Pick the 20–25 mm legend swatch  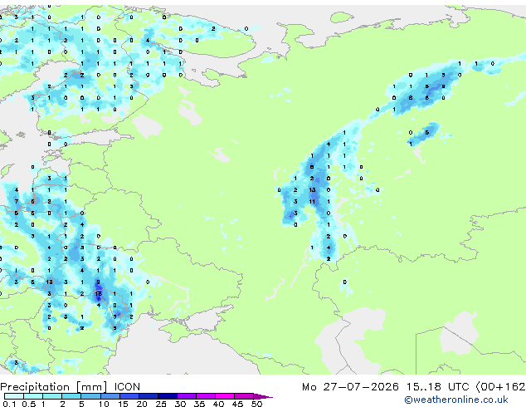click(x=148, y=396)
